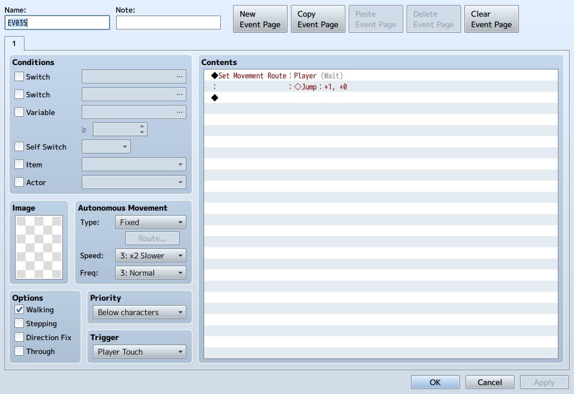Click the Cancel button

click(x=490, y=382)
